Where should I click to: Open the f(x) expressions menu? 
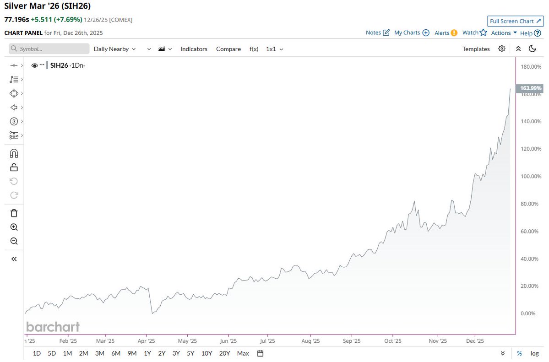tap(254, 49)
